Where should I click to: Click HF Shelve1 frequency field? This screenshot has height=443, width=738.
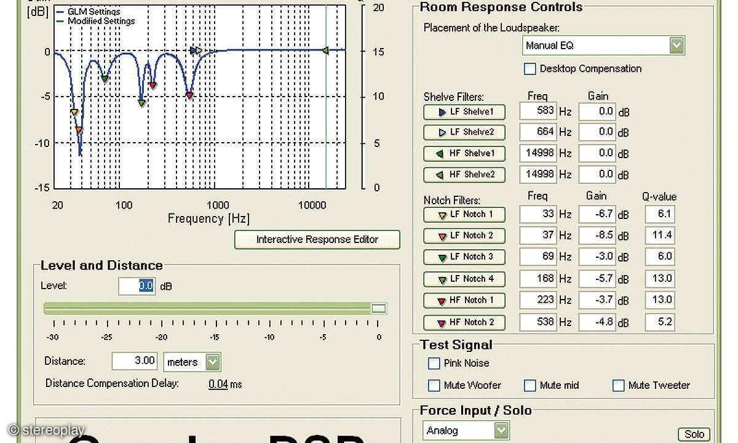click(538, 153)
